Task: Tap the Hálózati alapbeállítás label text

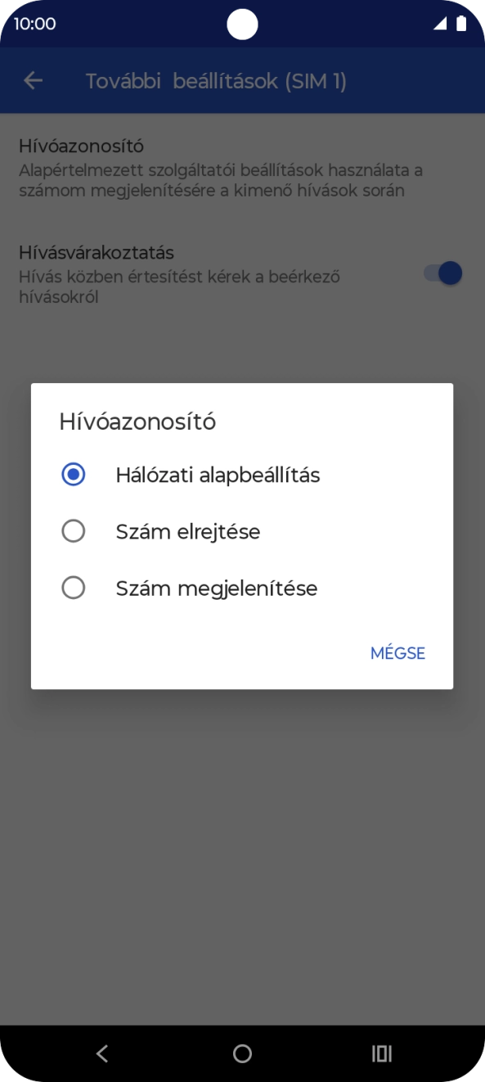Action: pyautogui.click(x=218, y=474)
